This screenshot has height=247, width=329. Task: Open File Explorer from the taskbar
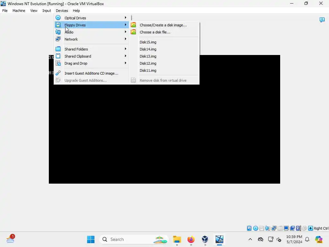coord(177,239)
